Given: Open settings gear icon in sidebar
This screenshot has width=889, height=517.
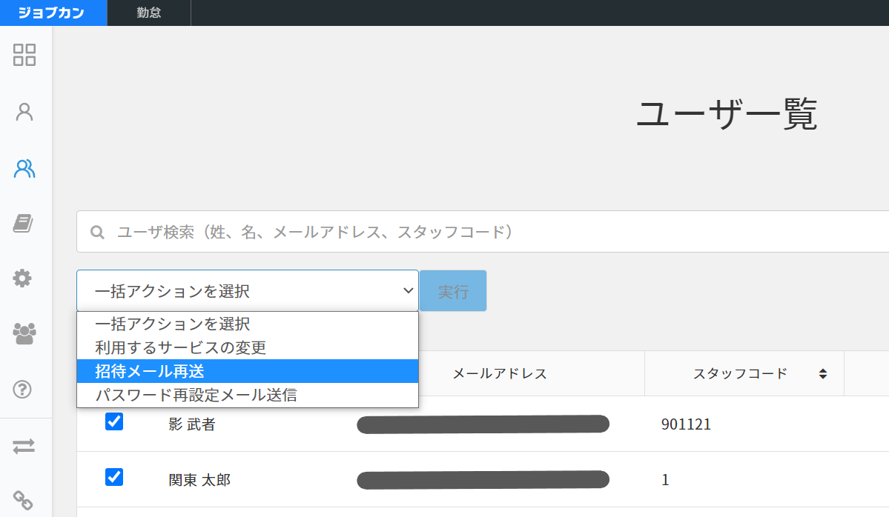Looking at the screenshot, I should pyautogui.click(x=23, y=278).
